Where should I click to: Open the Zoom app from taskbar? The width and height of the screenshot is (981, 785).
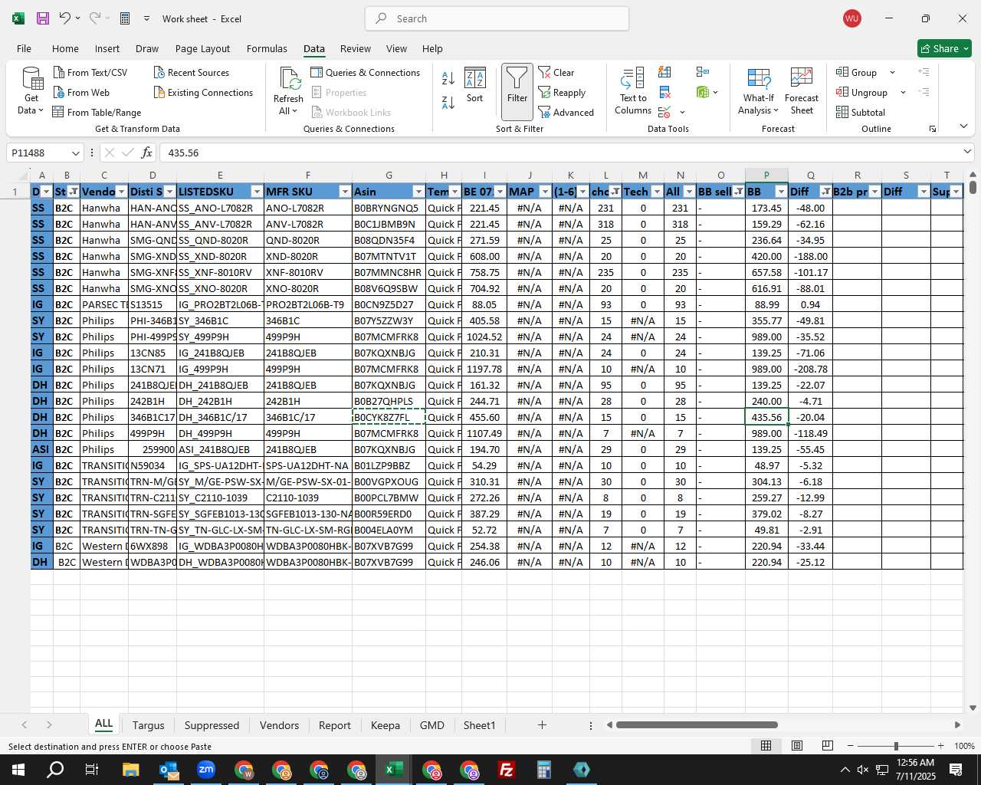(x=206, y=770)
